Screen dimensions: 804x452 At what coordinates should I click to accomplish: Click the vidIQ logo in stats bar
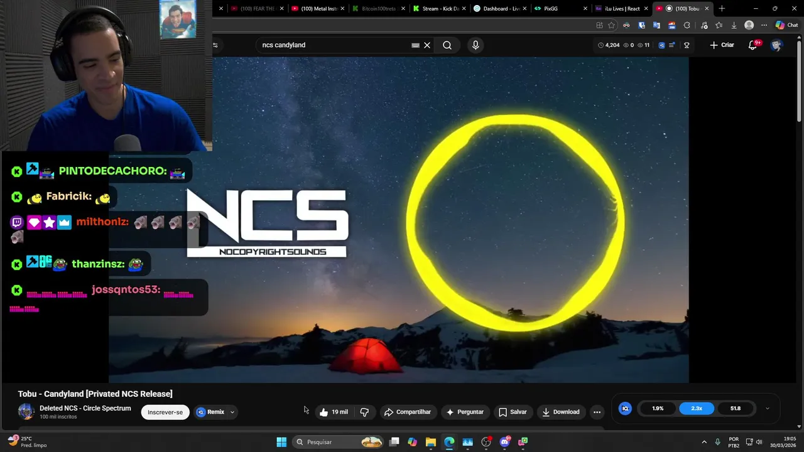point(625,409)
